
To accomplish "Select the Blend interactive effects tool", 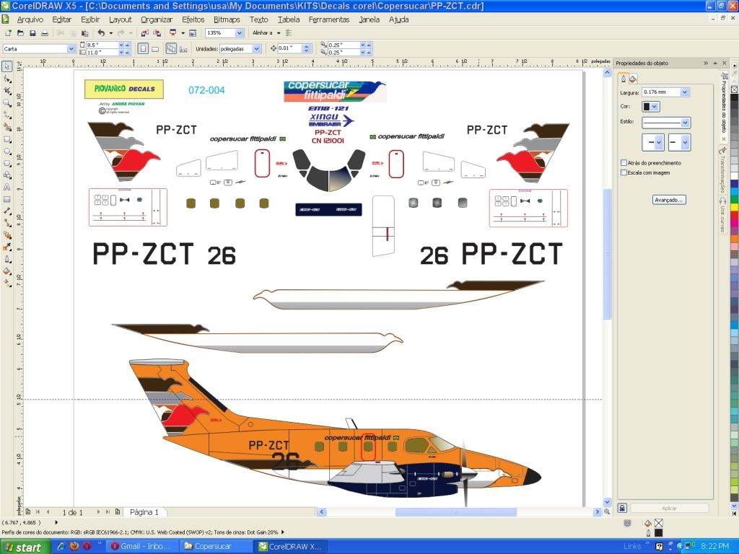I will tap(7, 234).
